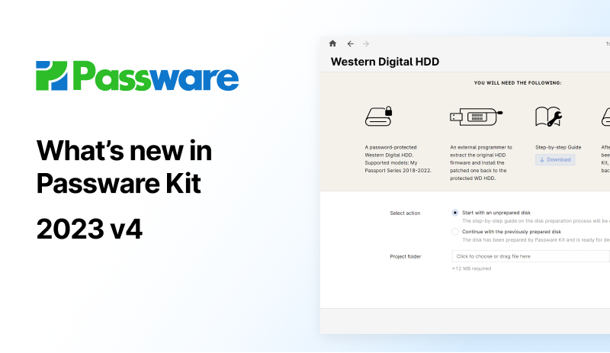Click the '2023 v4' version text

click(x=89, y=229)
